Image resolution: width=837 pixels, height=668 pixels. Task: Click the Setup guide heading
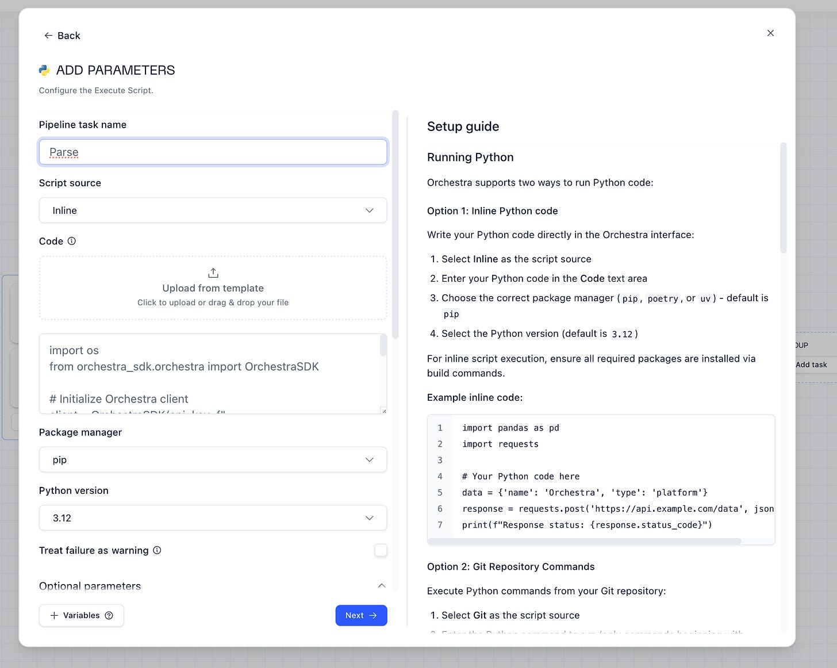[463, 126]
